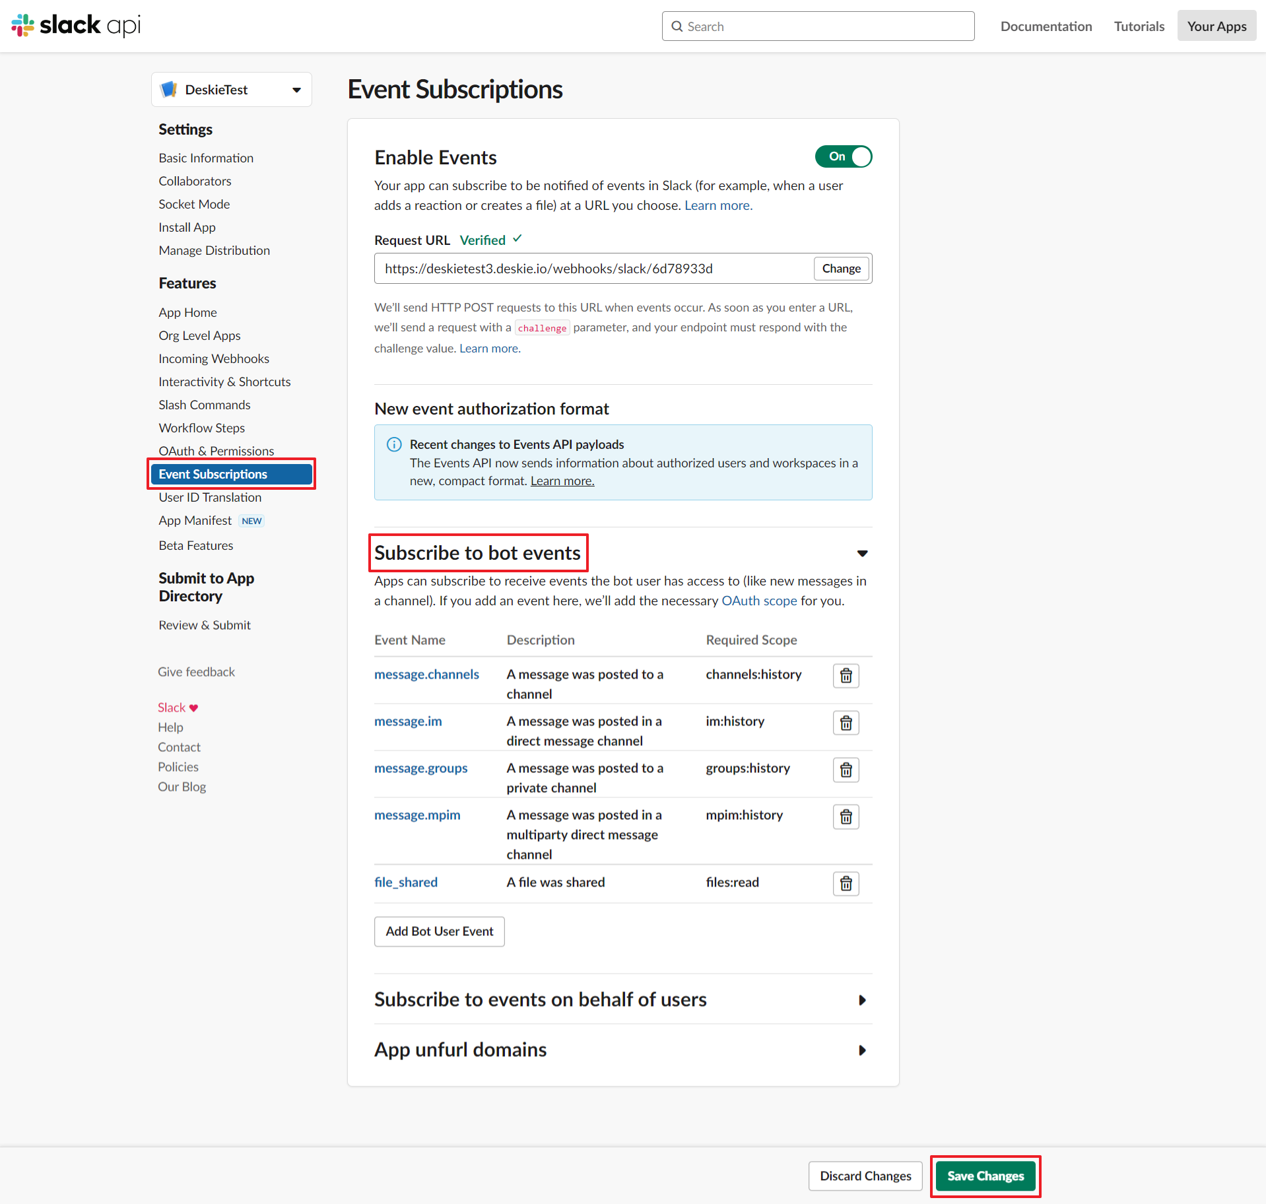Open message.mpim event link

pyautogui.click(x=417, y=815)
